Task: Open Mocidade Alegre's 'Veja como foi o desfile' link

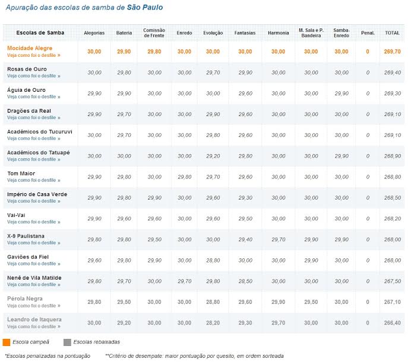Action: coord(33,55)
